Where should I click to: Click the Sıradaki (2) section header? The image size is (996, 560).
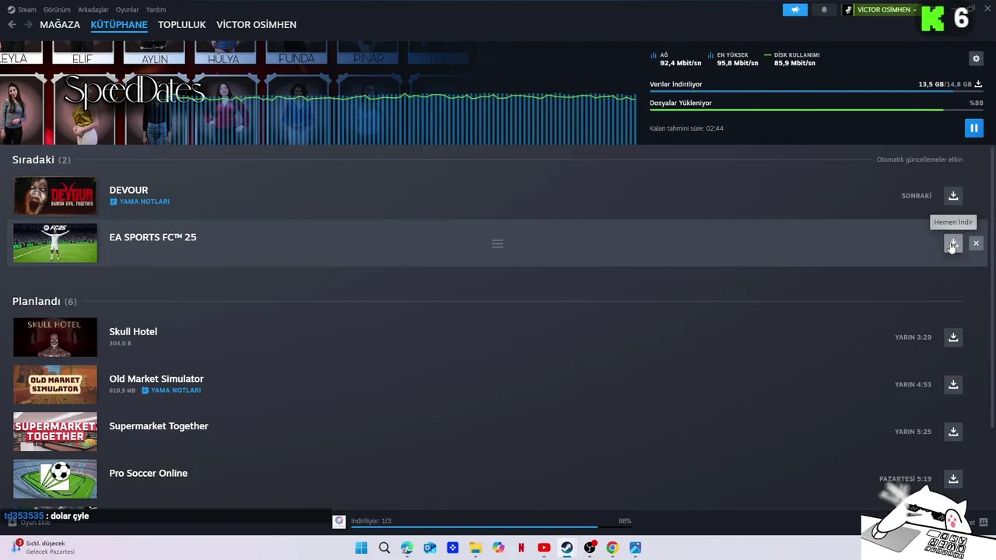[41, 159]
